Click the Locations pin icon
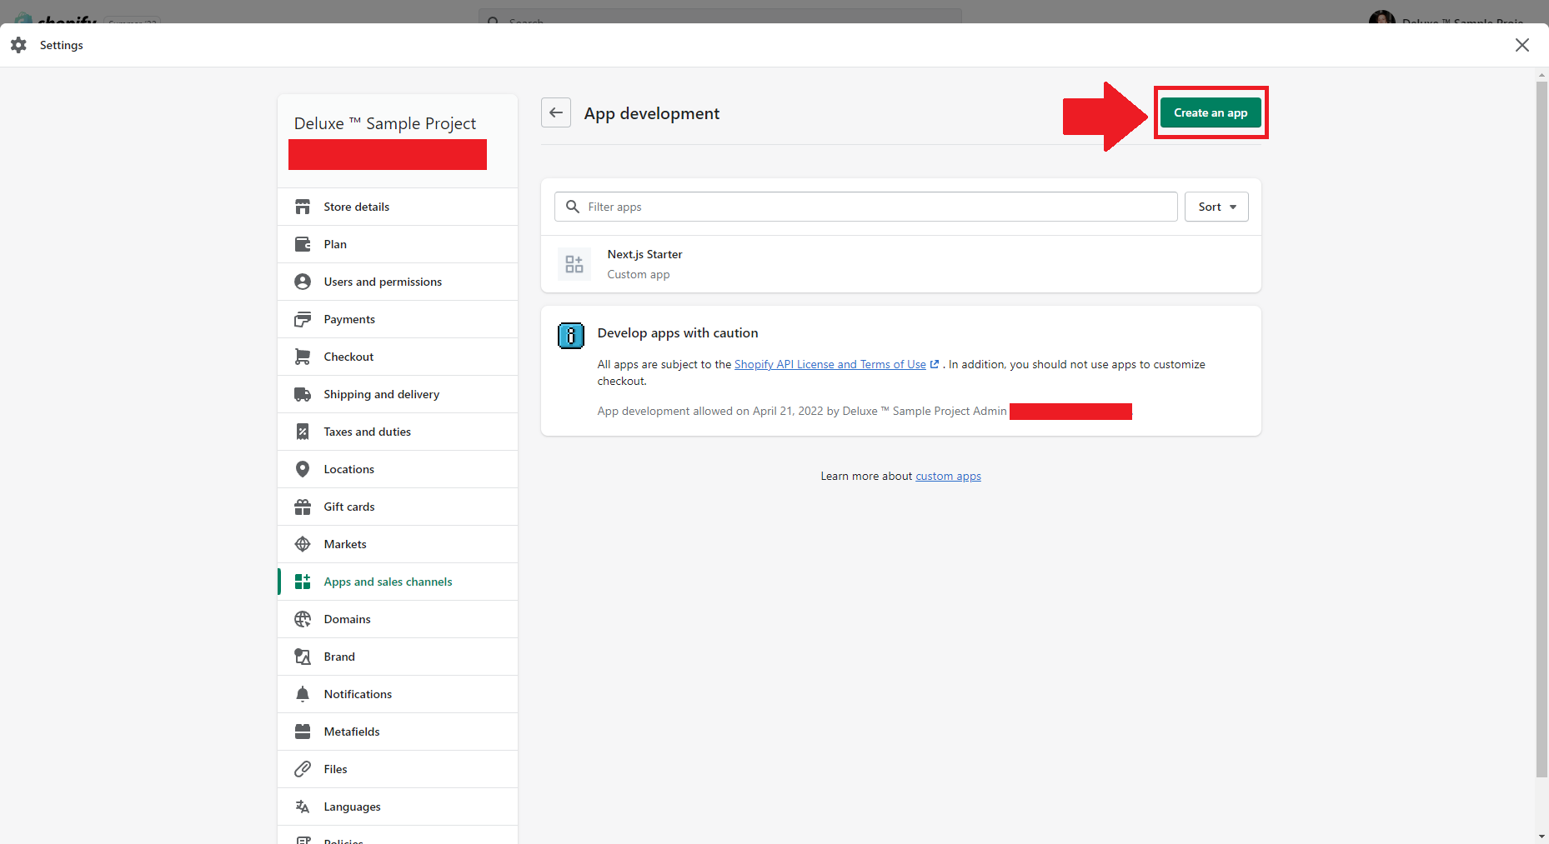This screenshot has width=1549, height=844. tap(303, 469)
